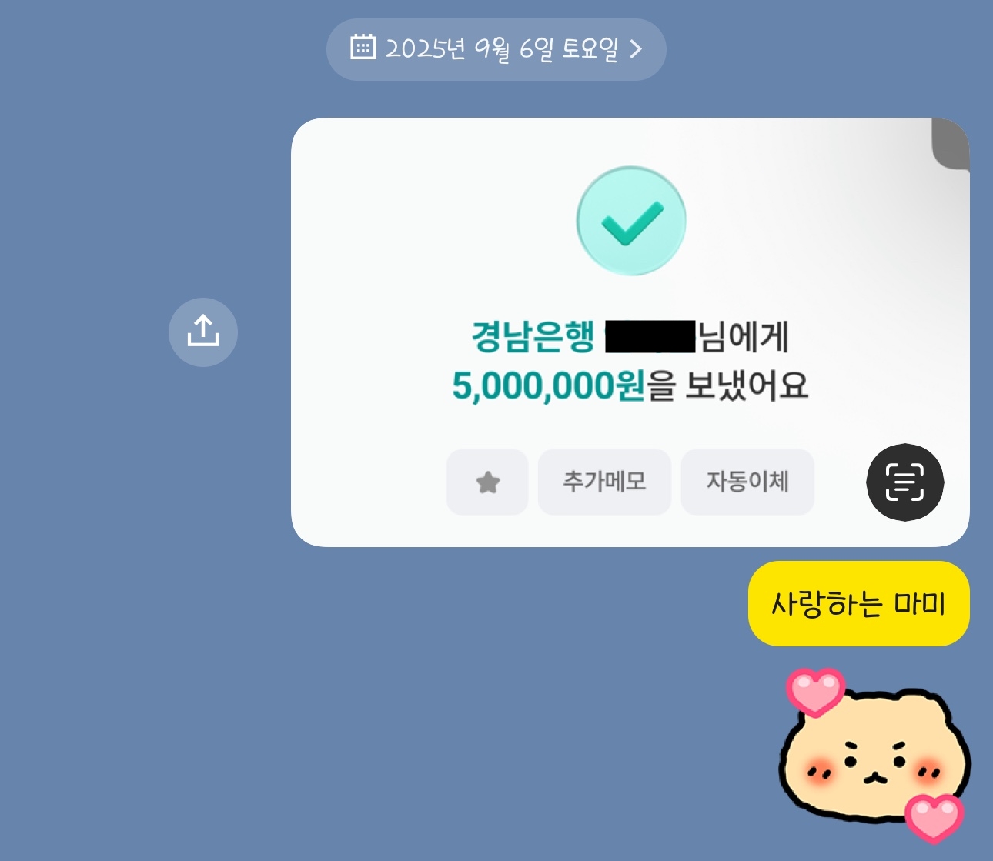The height and width of the screenshot is (861, 993).
Task: Tap the 5,000,000원 amount text
Action: [548, 385]
